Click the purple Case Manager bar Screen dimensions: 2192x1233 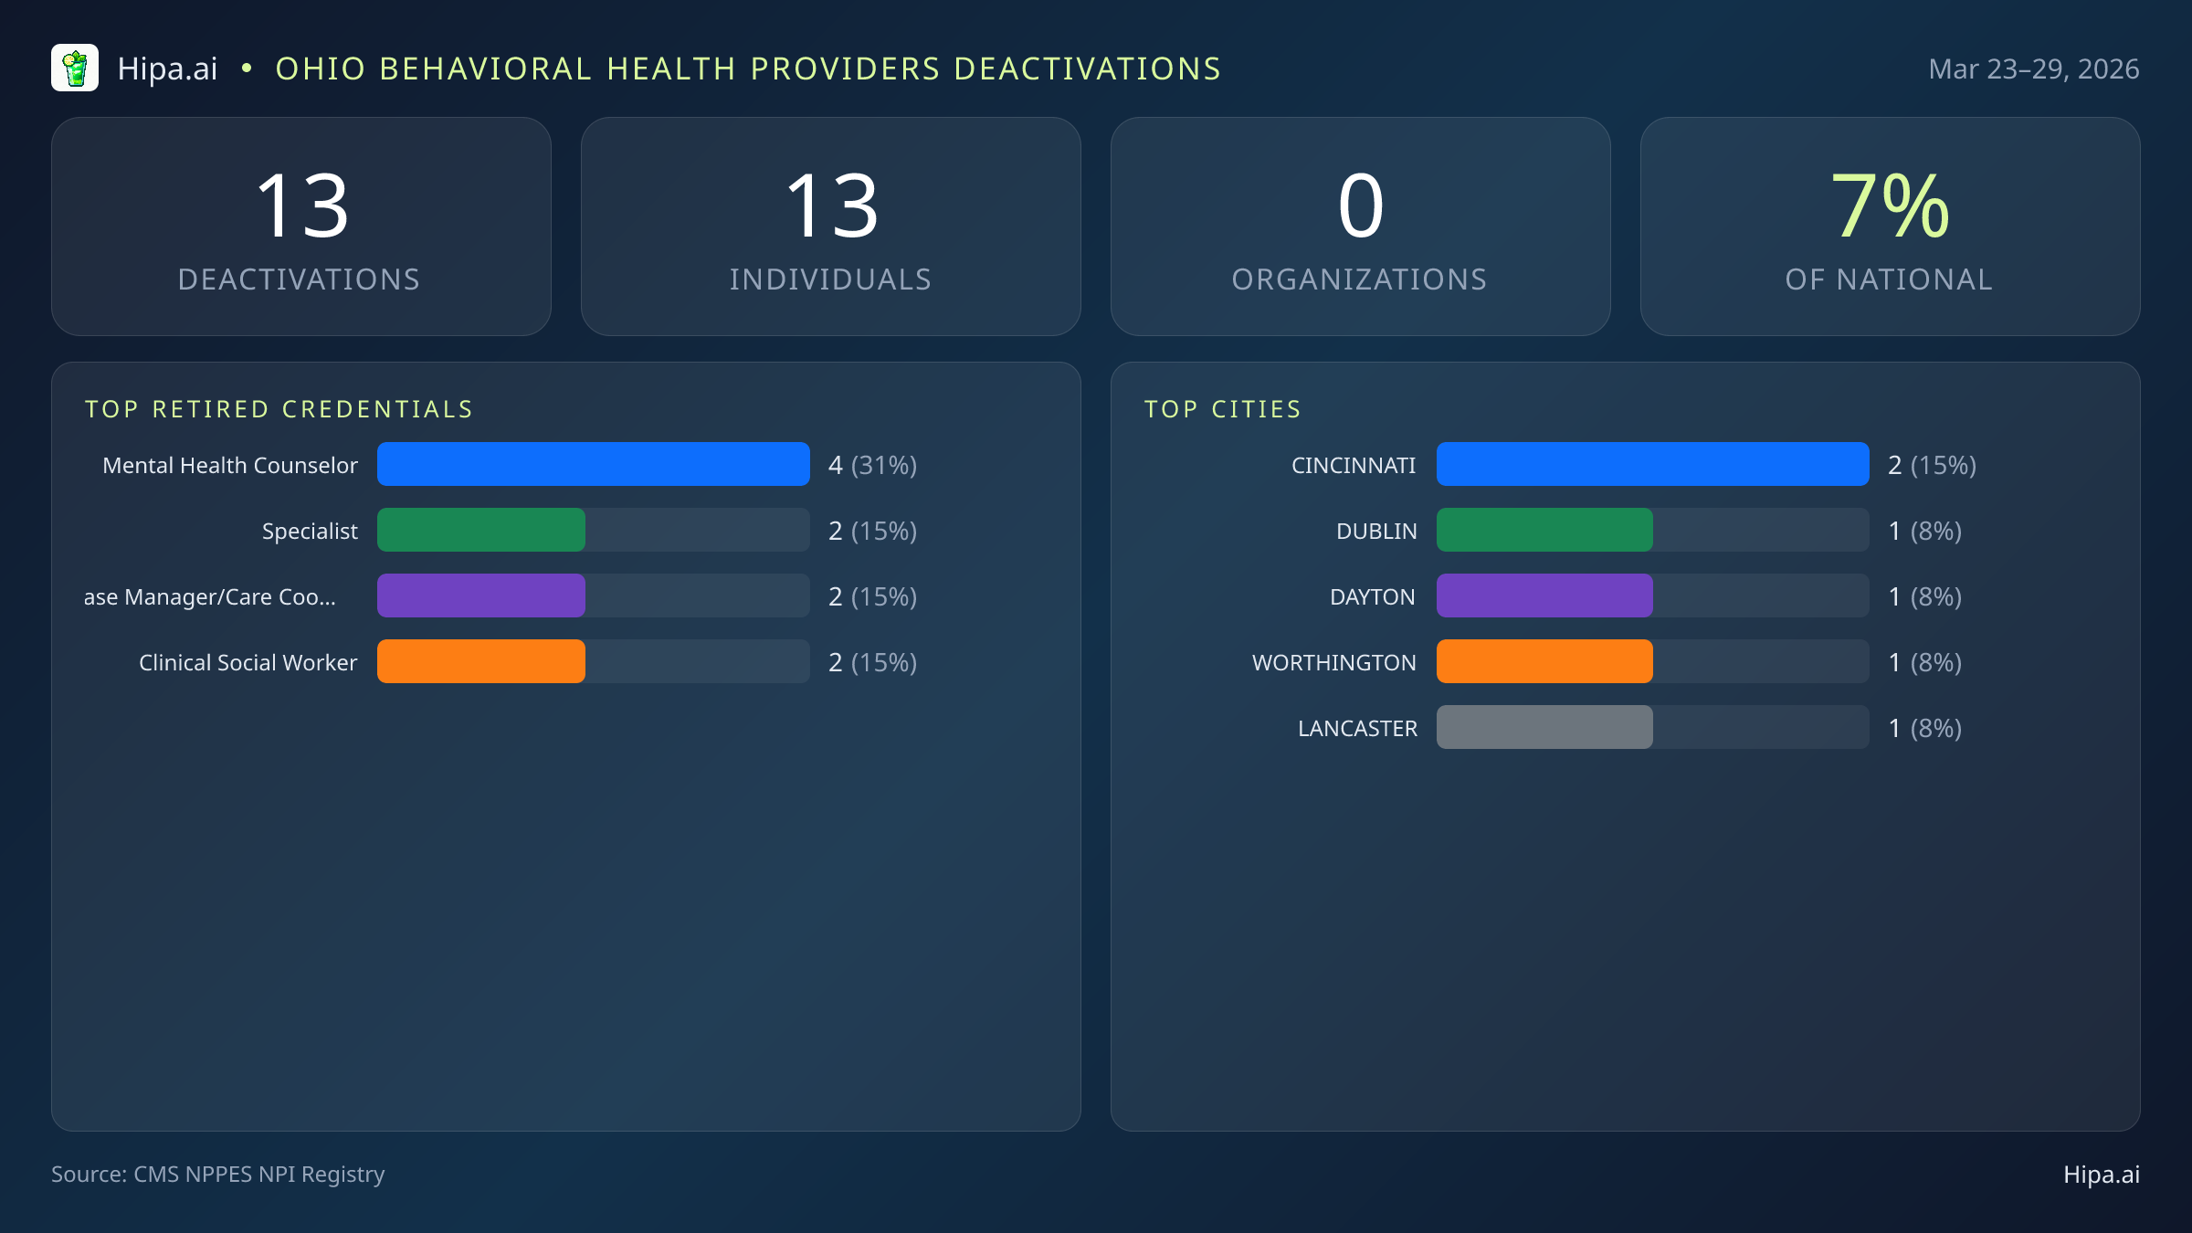coord(481,595)
